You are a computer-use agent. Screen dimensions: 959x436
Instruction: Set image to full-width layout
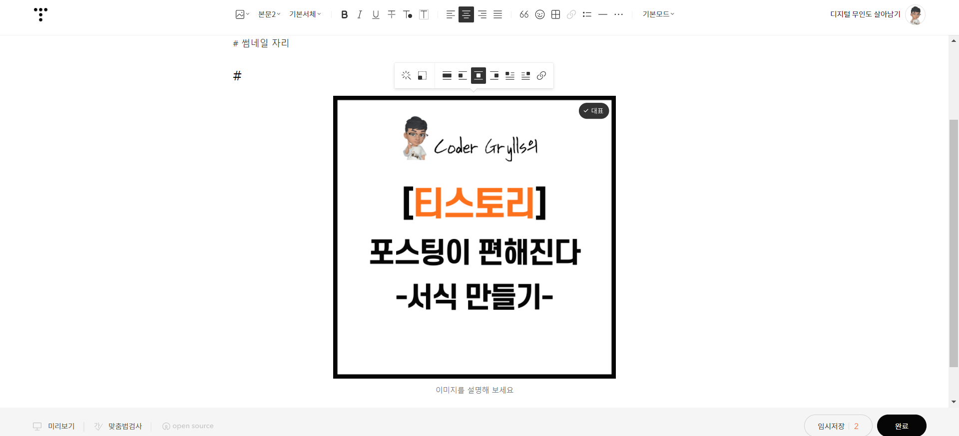(x=447, y=76)
